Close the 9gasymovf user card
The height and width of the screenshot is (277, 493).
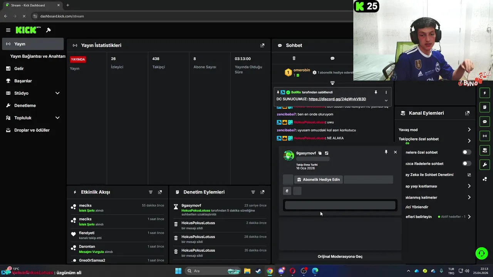pos(395,152)
